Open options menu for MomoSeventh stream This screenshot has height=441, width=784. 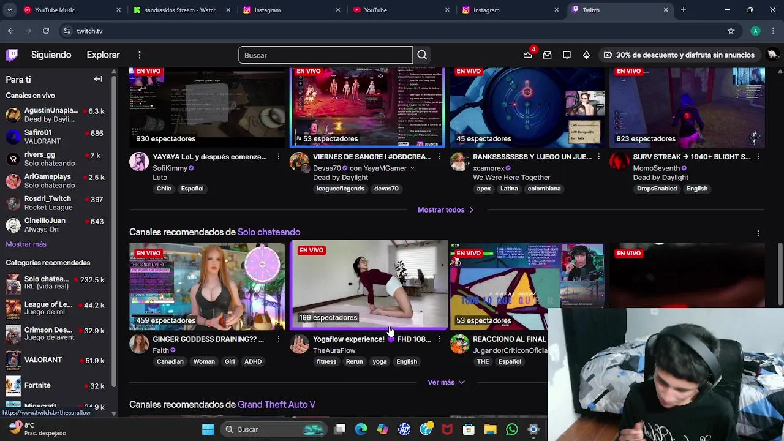pyautogui.click(x=759, y=157)
